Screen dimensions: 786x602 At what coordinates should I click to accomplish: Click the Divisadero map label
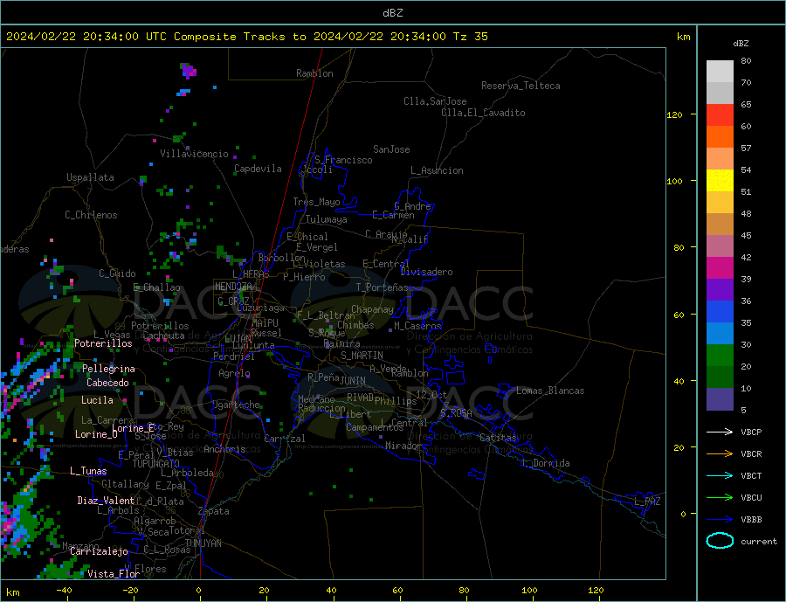click(x=426, y=272)
